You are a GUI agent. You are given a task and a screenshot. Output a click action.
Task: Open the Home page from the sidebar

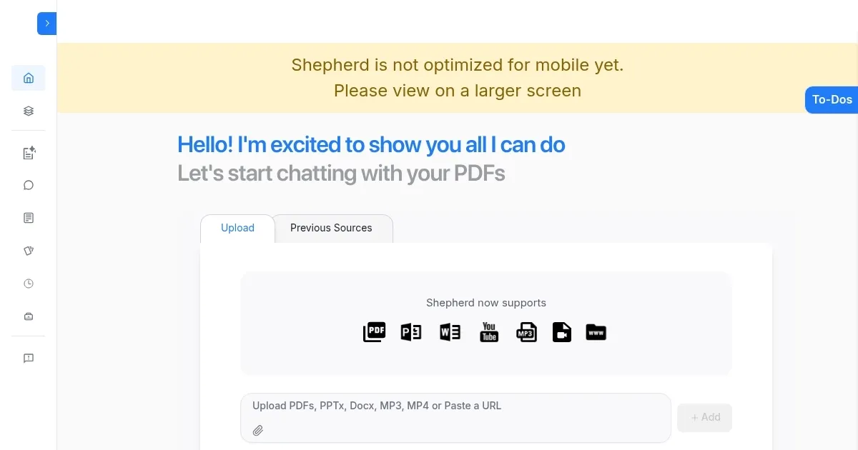click(x=28, y=78)
